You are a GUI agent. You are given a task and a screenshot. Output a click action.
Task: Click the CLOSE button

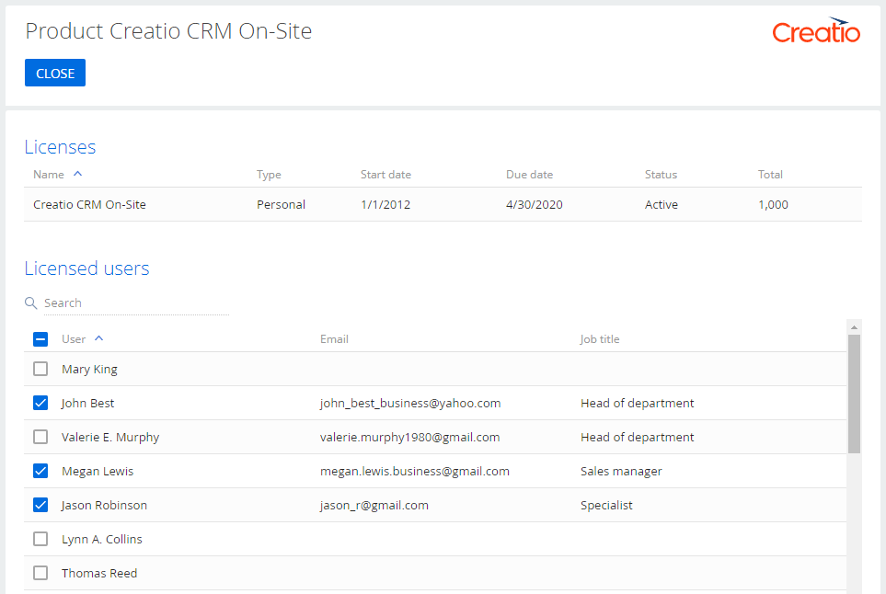coord(55,73)
